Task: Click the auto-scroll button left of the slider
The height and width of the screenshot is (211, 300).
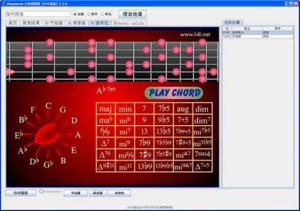Action: point(21,193)
